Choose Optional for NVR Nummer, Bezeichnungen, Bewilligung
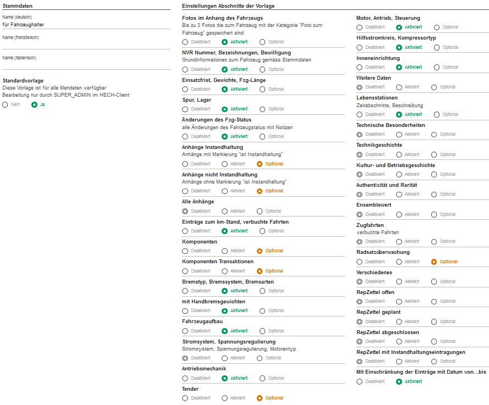The height and width of the screenshot is (405, 489). [262, 69]
